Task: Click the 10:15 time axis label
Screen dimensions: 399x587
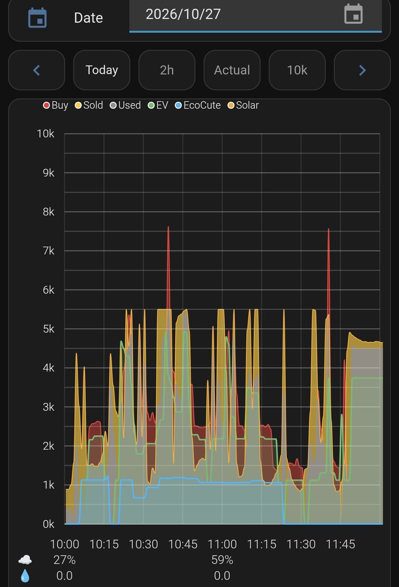Action: [x=104, y=544]
